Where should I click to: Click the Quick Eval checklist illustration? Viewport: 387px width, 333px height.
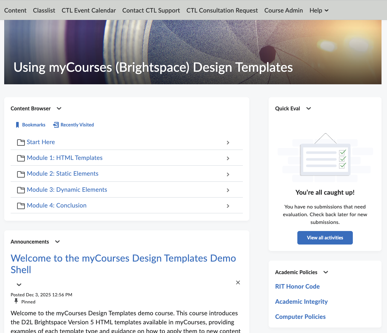325,157
